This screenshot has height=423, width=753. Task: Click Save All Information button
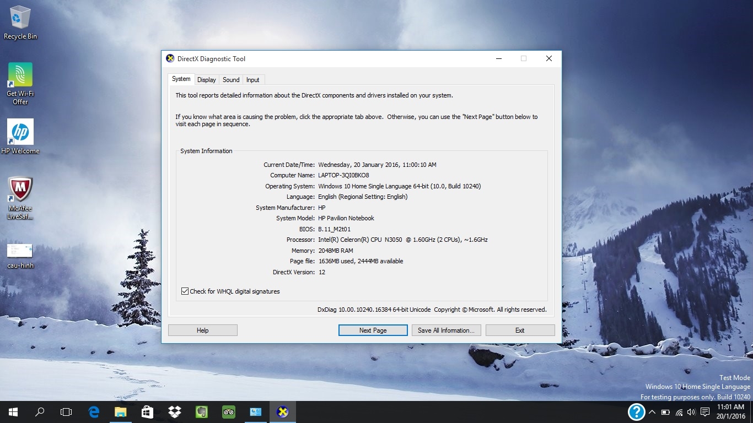(447, 330)
